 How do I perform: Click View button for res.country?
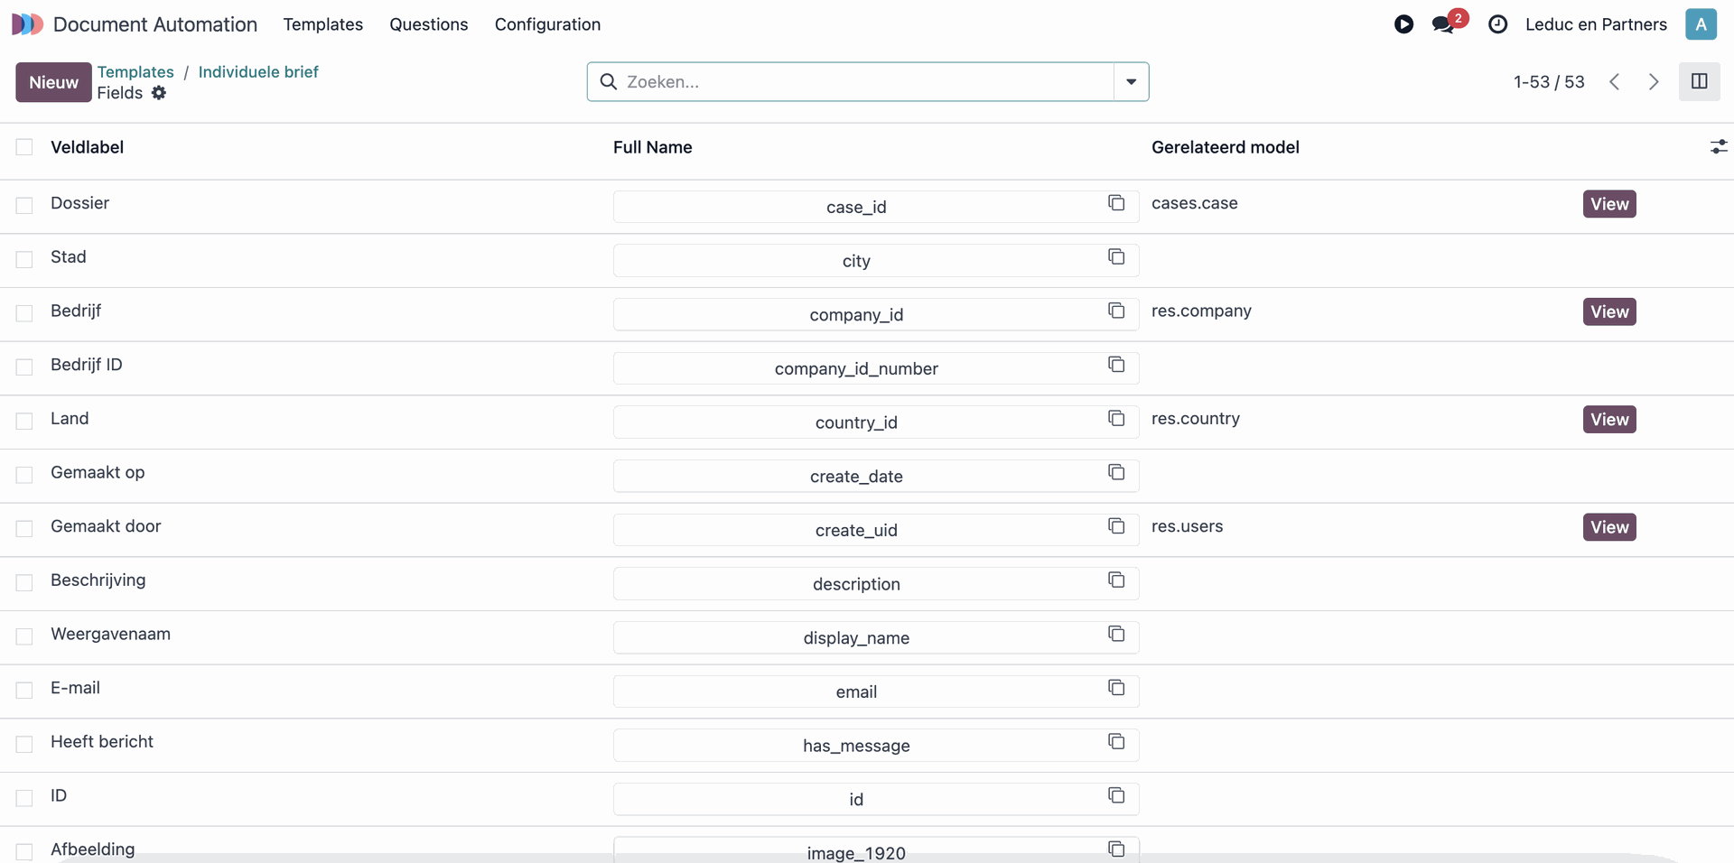(x=1608, y=420)
